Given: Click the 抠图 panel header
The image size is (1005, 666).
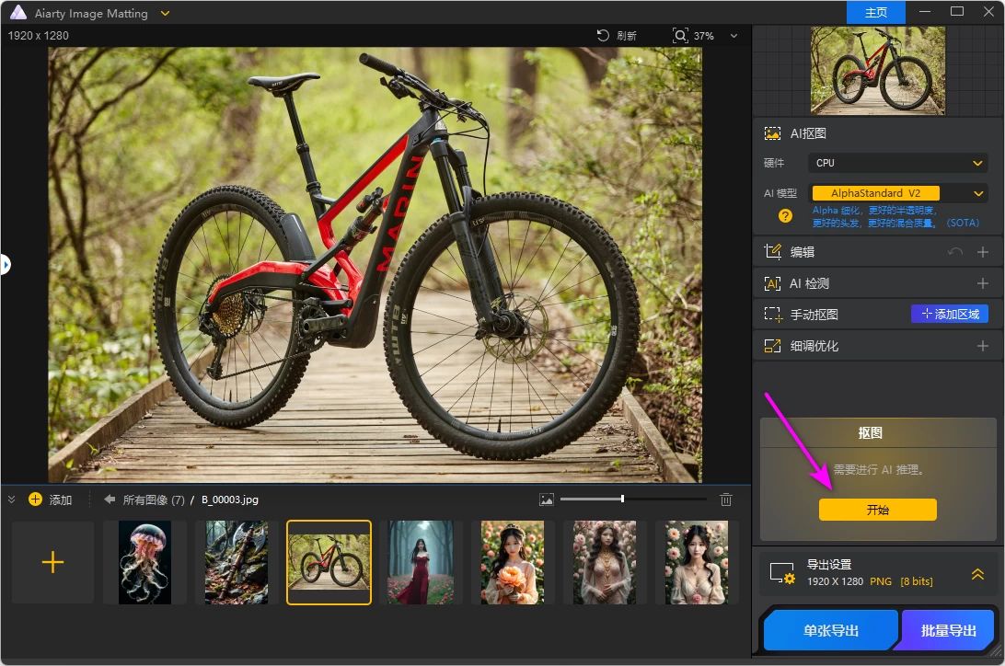Looking at the screenshot, I should pyautogui.click(x=877, y=433).
